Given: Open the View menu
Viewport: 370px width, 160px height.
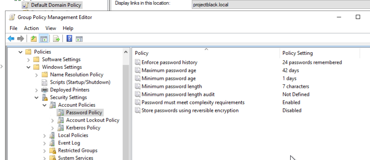Looking at the screenshot, I should [x=51, y=28].
